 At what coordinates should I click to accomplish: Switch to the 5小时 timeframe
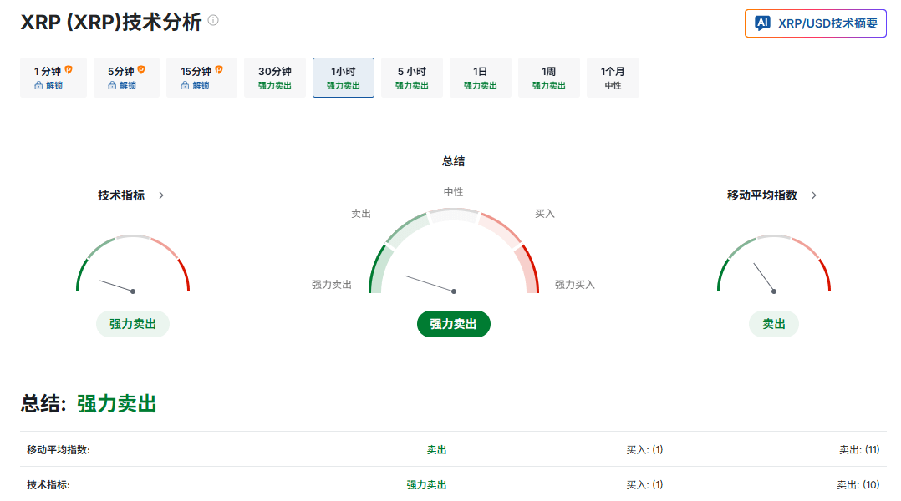pyautogui.click(x=412, y=78)
